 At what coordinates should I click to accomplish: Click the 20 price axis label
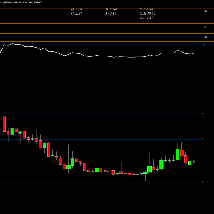pos(205,12)
